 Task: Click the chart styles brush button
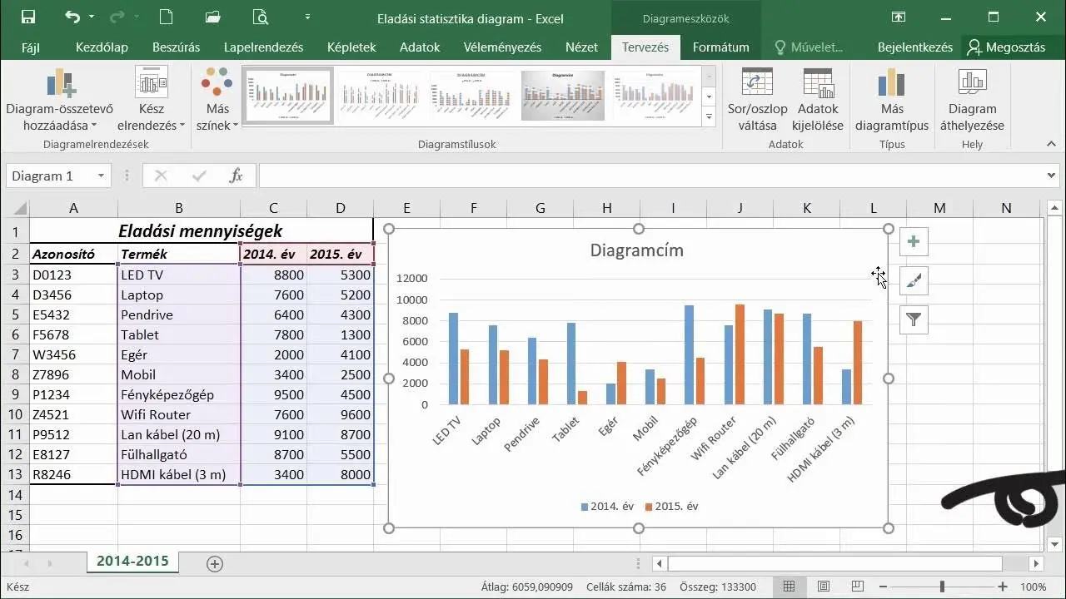tap(914, 281)
